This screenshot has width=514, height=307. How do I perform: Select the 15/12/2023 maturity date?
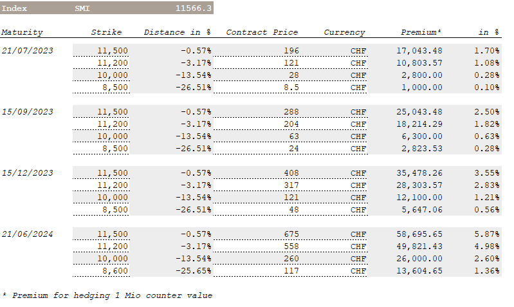pos(27,173)
